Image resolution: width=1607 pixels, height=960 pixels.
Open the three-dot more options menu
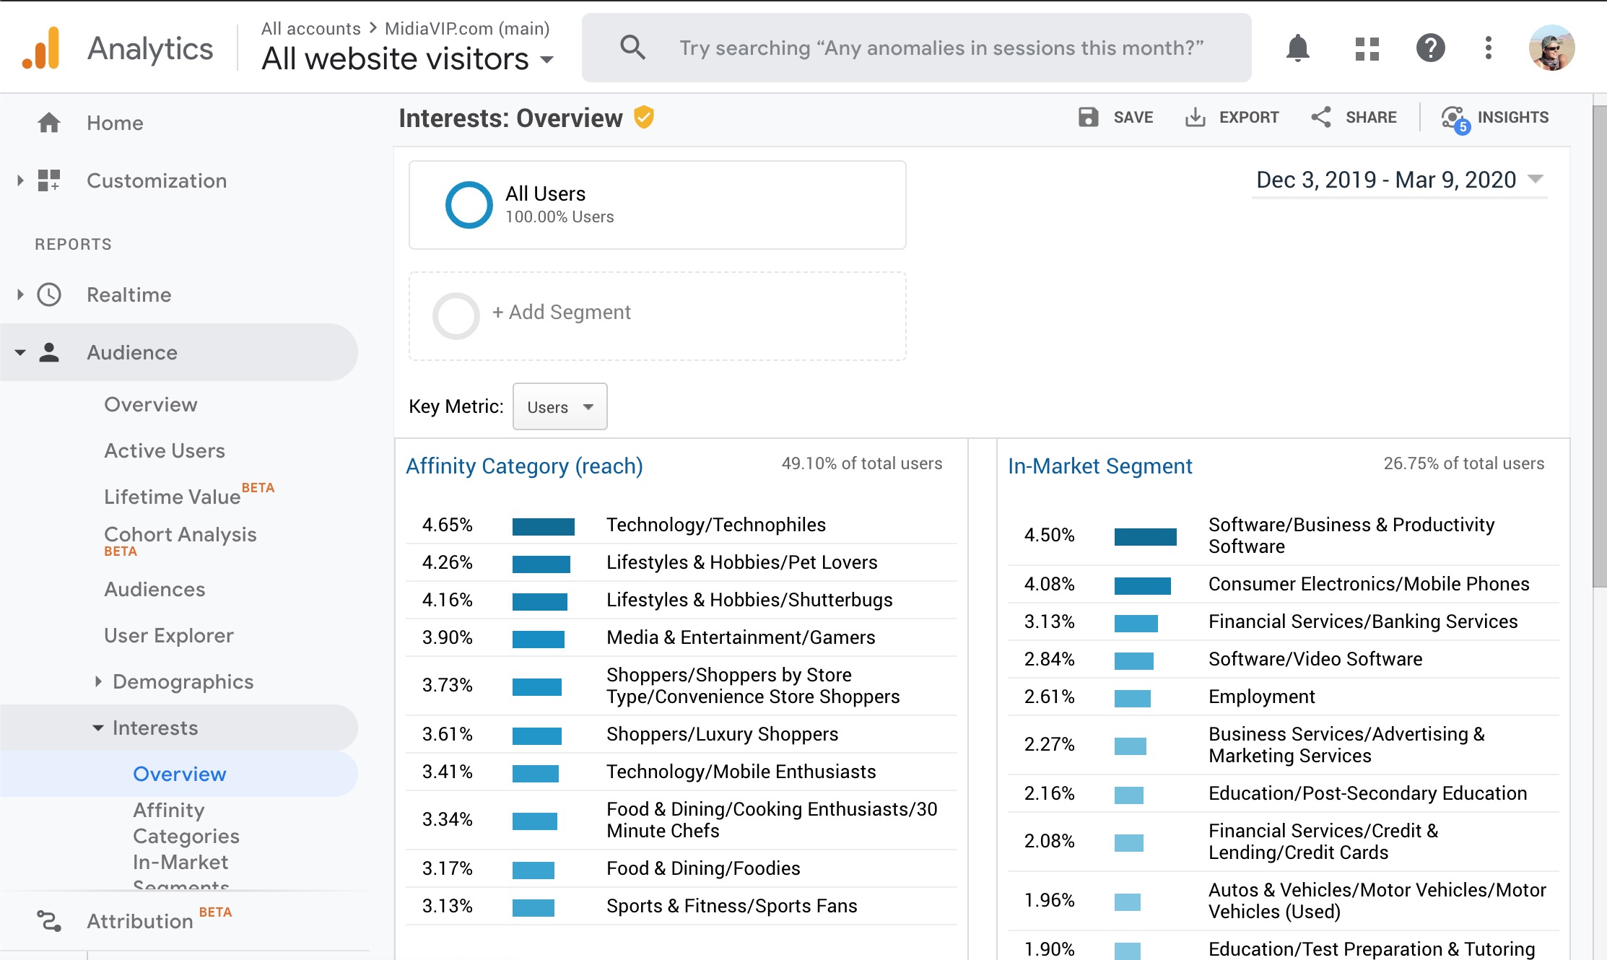pyautogui.click(x=1488, y=48)
